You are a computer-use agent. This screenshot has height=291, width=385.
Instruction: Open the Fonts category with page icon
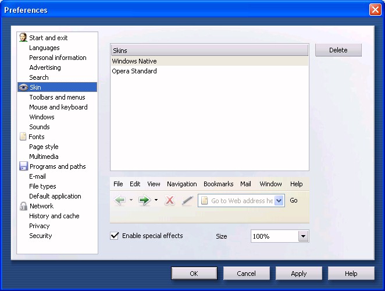tap(36, 137)
